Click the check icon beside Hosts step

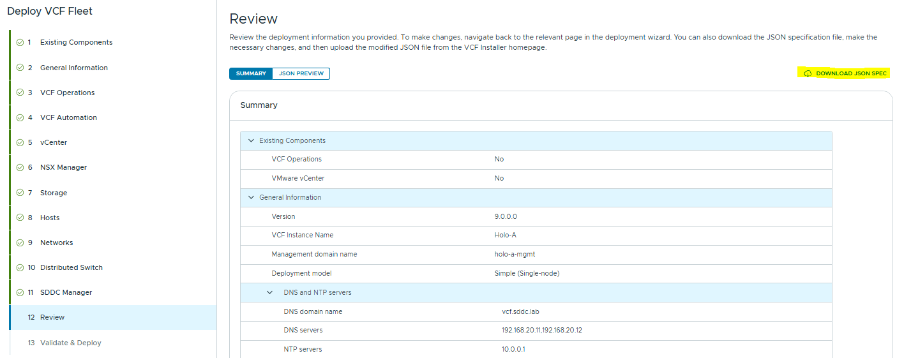(x=20, y=218)
